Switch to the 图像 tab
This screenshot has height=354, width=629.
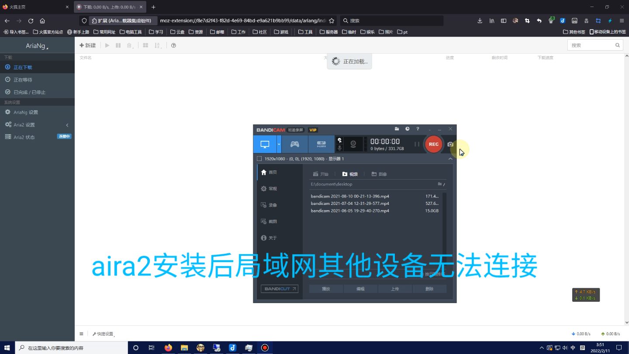379,174
